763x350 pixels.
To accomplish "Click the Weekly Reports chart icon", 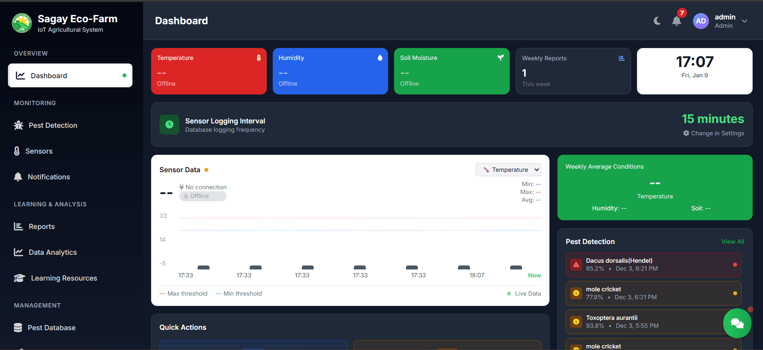I will pyautogui.click(x=621, y=58).
